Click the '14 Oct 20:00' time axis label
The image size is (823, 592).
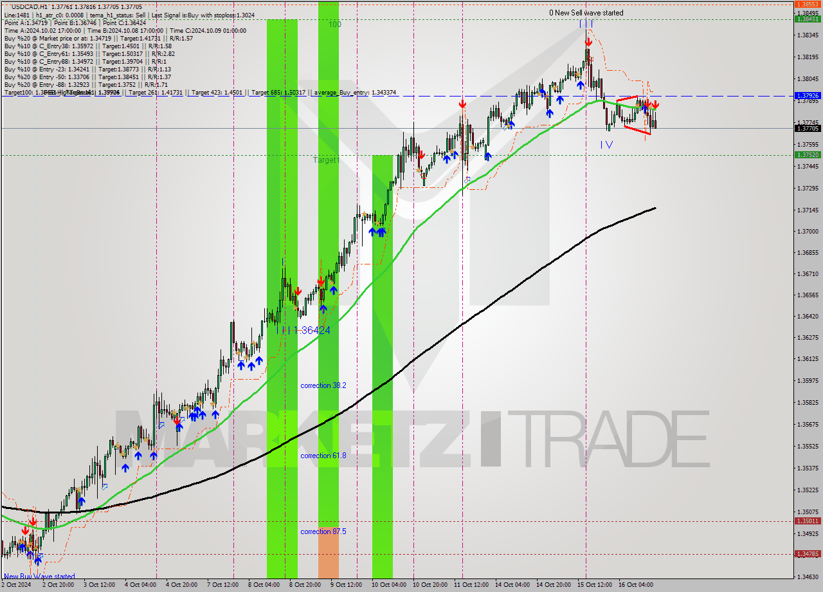pos(553,585)
